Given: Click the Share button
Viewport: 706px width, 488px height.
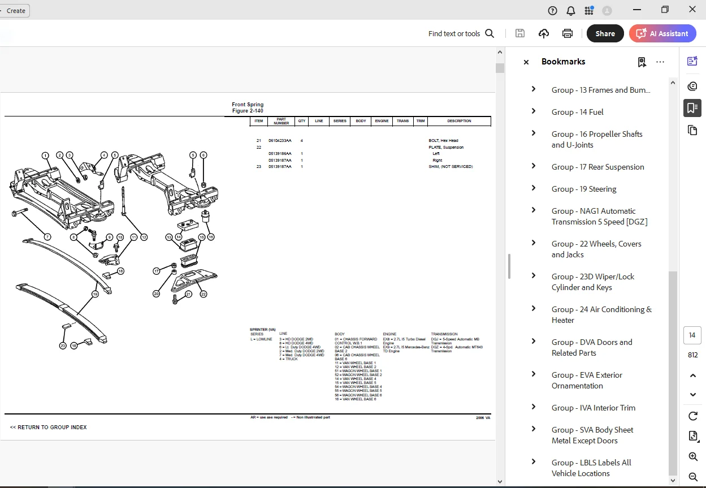Looking at the screenshot, I should tap(605, 33).
